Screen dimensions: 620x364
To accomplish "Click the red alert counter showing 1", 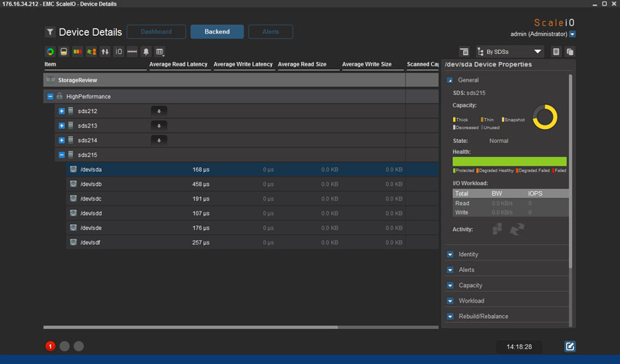I will (x=50, y=346).
